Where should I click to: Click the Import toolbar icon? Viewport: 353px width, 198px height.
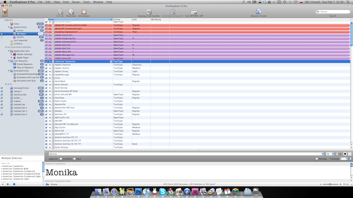5,12
